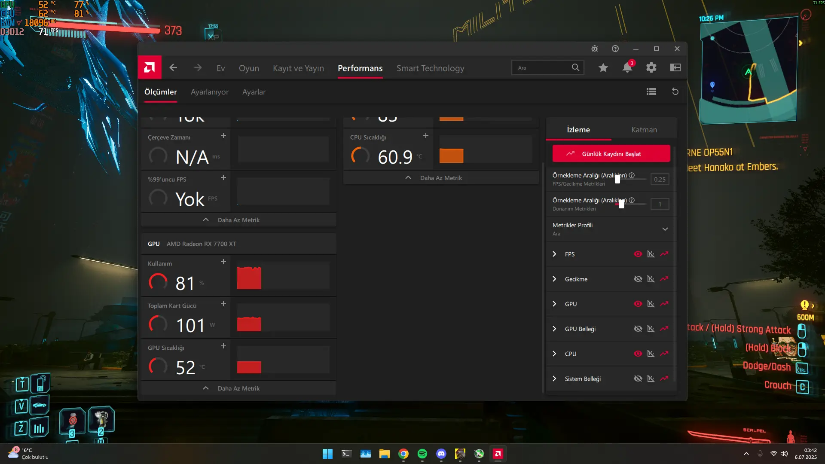Edit the hardware sampling interval value 1

[660, 205]
